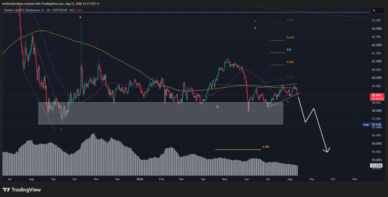The image size is (388, 197).
Task: Click the 59.50% price axis label
Action: 376,86
